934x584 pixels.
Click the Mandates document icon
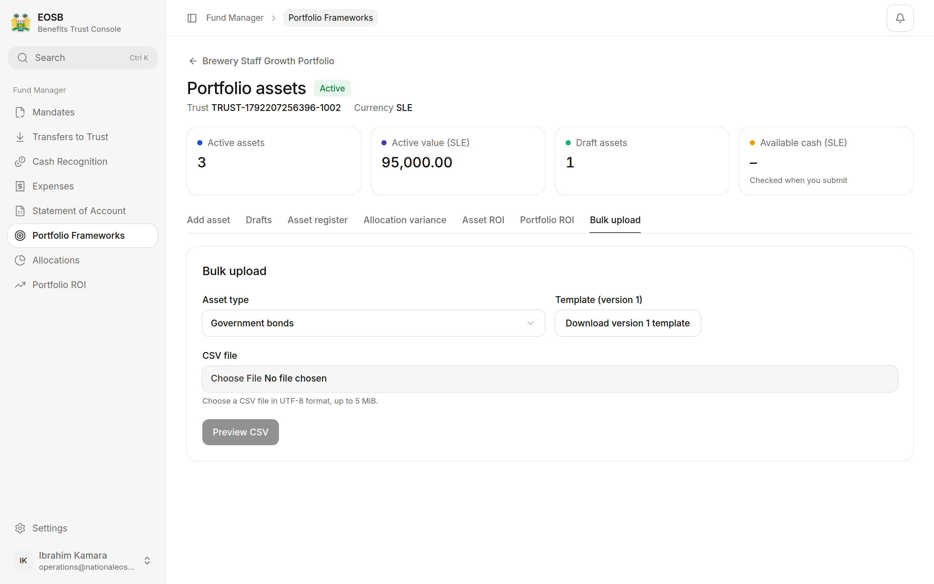click(x=20, y=112)
